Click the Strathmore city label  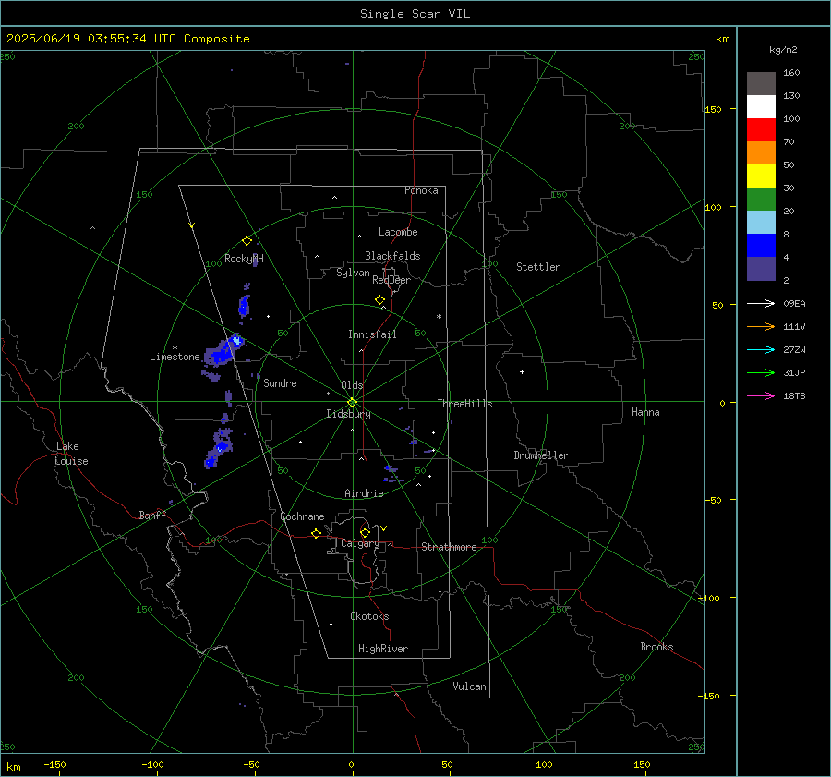tap(449, 547)
